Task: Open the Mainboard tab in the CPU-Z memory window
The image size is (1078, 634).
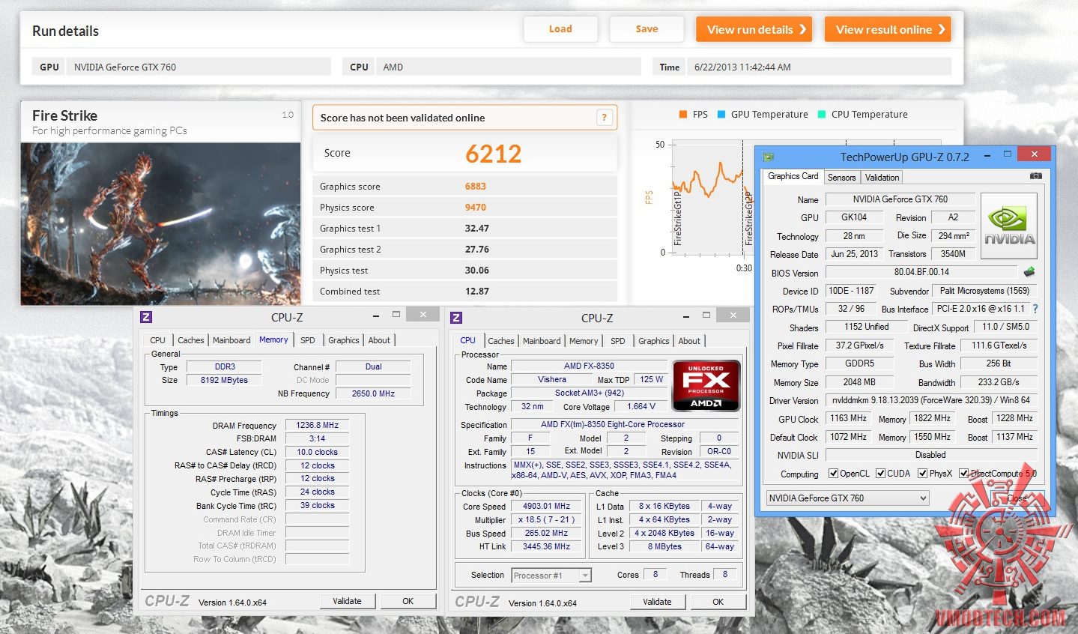Action: tap(231, 340)
